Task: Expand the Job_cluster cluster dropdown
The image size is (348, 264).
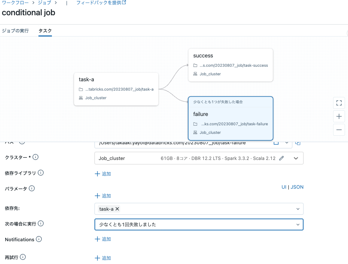Action: [296, 158]
